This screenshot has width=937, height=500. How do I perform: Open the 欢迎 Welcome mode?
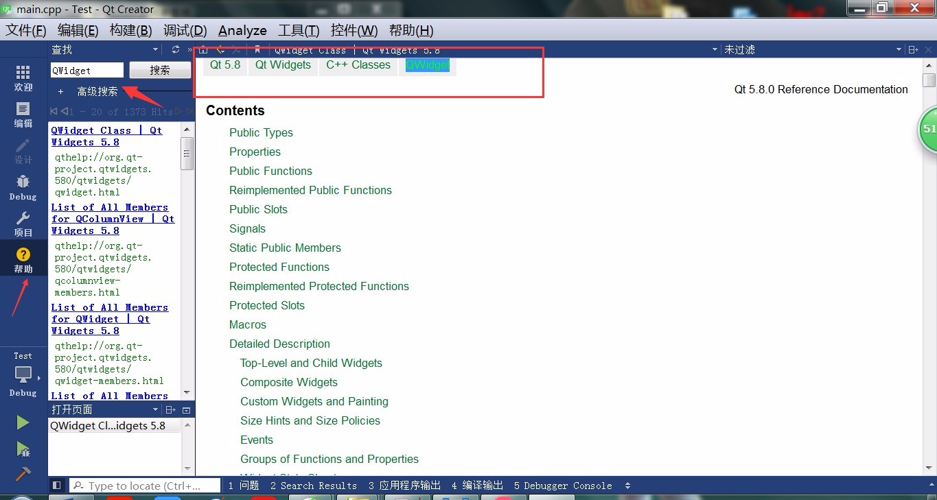point(23,78)
